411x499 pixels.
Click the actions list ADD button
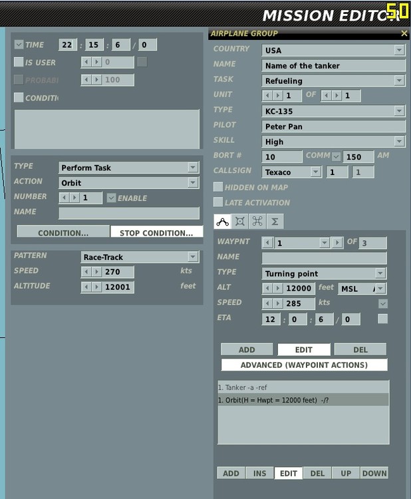[x=231, y=473]
